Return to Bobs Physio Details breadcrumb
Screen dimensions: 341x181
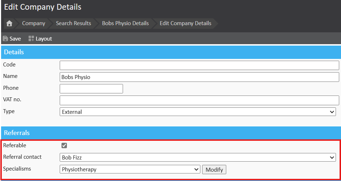click(x=125, y=23)
